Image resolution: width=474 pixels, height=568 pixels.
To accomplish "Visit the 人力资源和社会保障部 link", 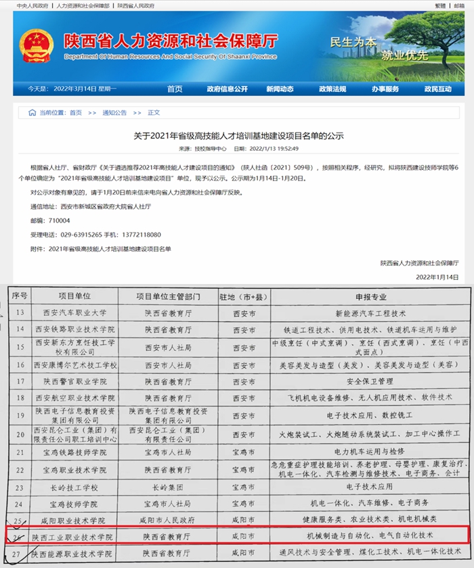I will (x=81, y=5).
